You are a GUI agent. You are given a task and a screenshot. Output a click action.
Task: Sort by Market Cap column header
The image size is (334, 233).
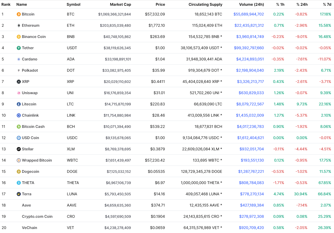pyautogui.click(x=120, y=4)
